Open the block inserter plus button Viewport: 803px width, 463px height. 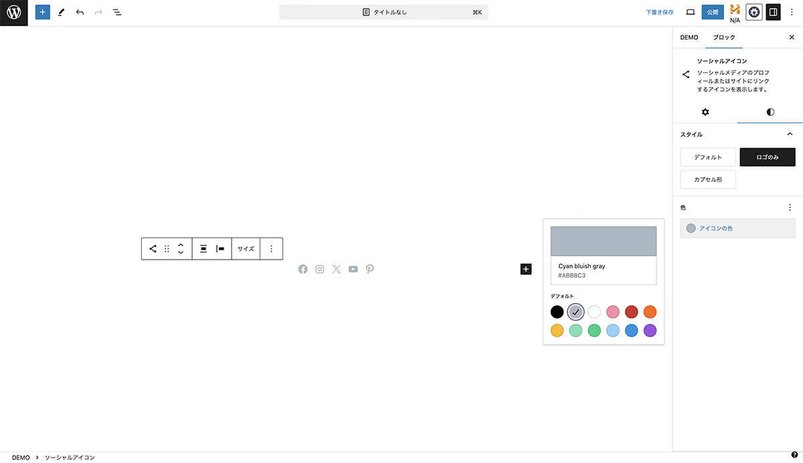(43, 12)
